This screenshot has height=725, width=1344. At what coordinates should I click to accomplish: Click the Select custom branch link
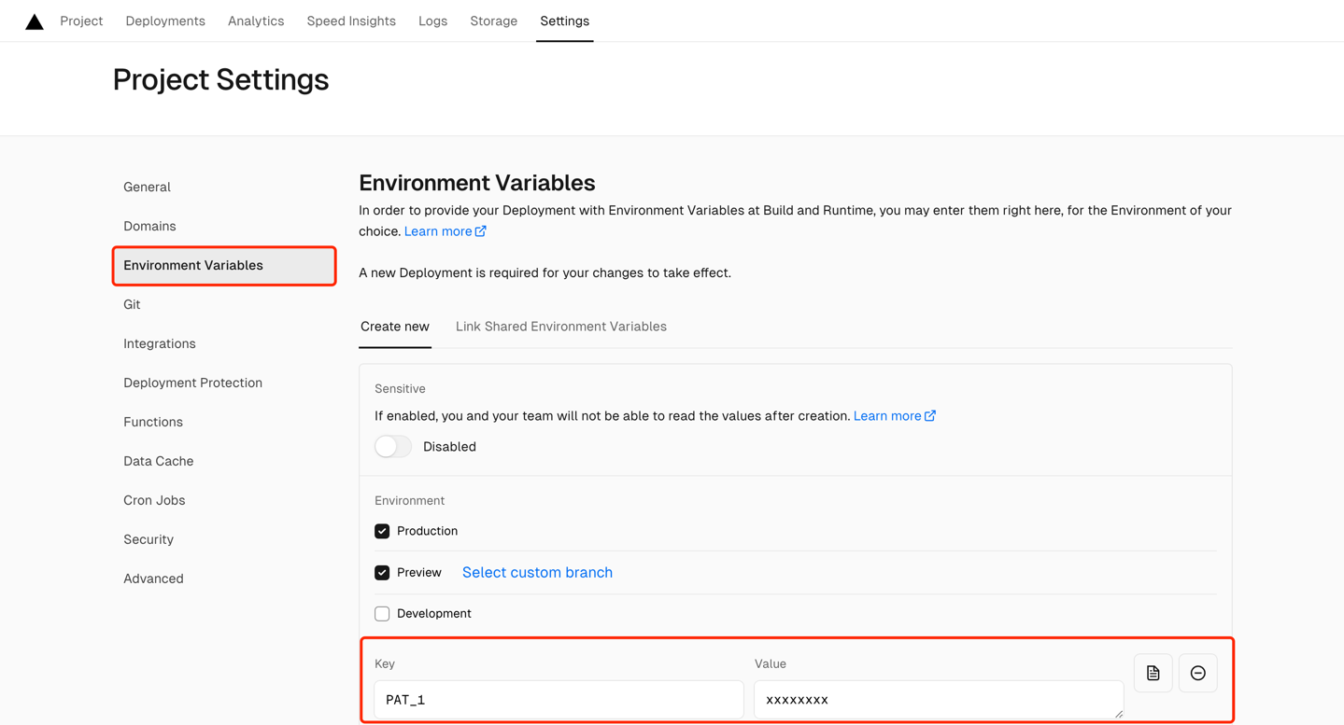click(x=537, y=573)
